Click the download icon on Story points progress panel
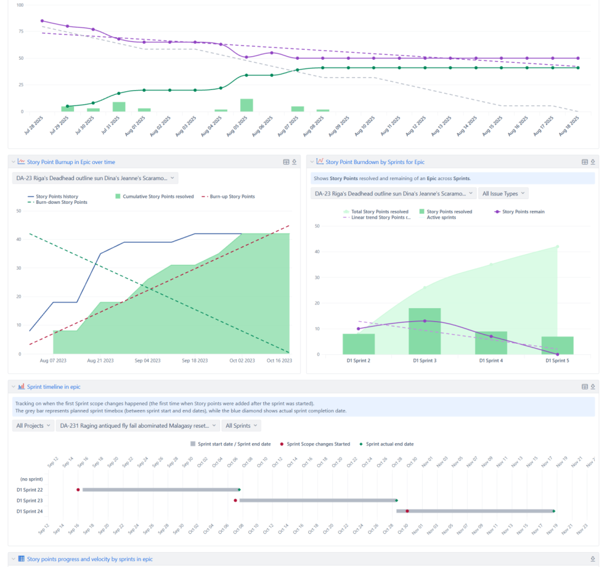The height and width of the screenshot is (567, 607). pos(593,559)
